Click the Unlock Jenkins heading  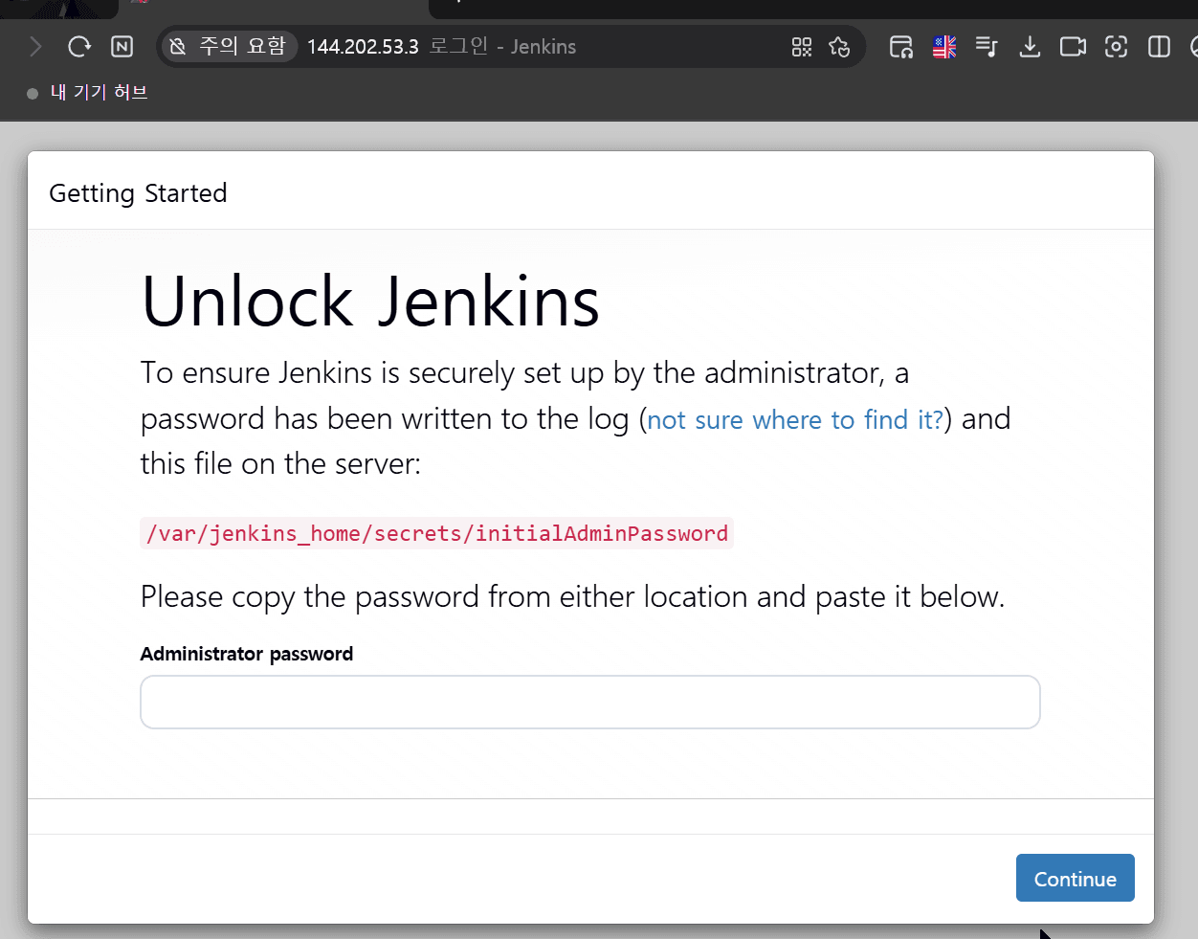coord(370,302)
